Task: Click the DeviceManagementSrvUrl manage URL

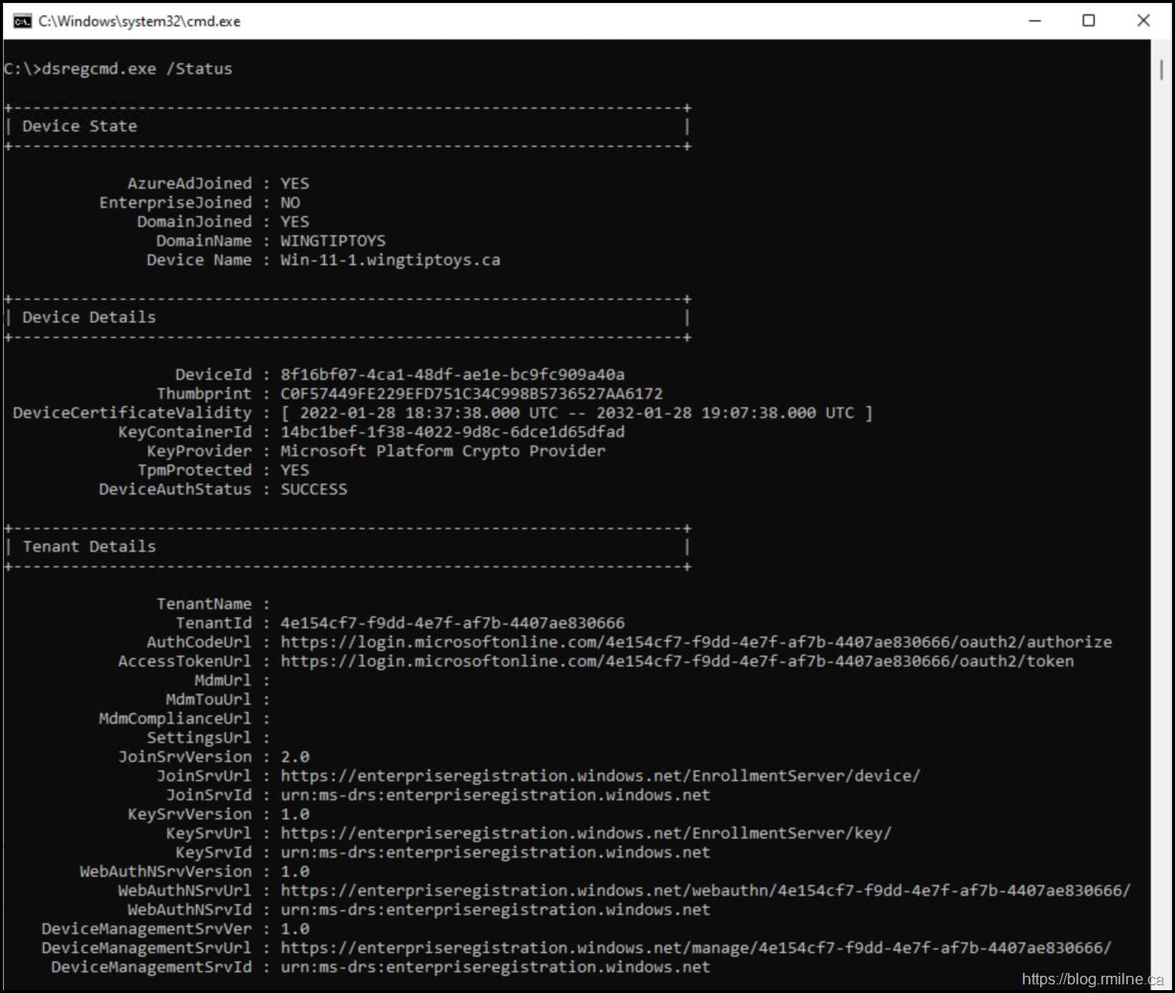Action: click(696, 948)
